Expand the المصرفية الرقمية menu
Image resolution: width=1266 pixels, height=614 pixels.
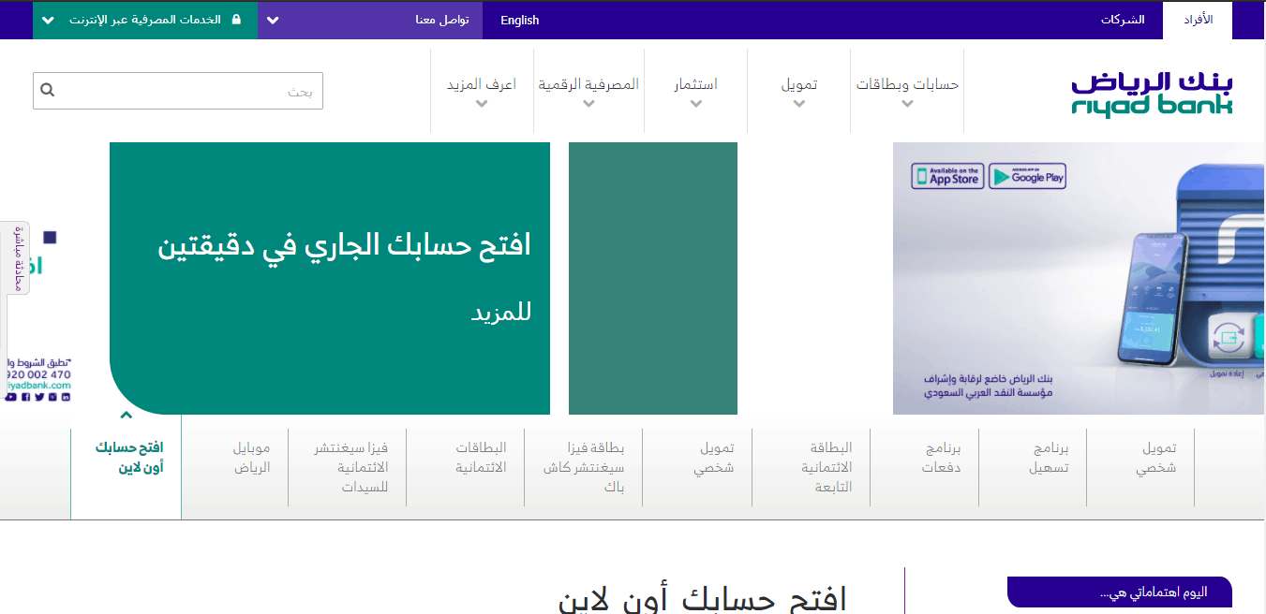pos(588,92)
